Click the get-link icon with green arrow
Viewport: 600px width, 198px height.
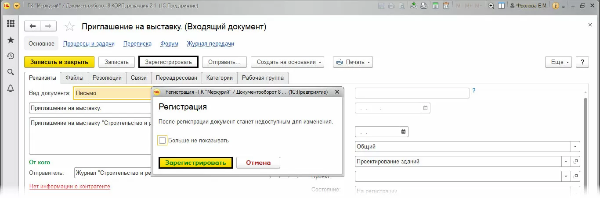pos(414,6)
